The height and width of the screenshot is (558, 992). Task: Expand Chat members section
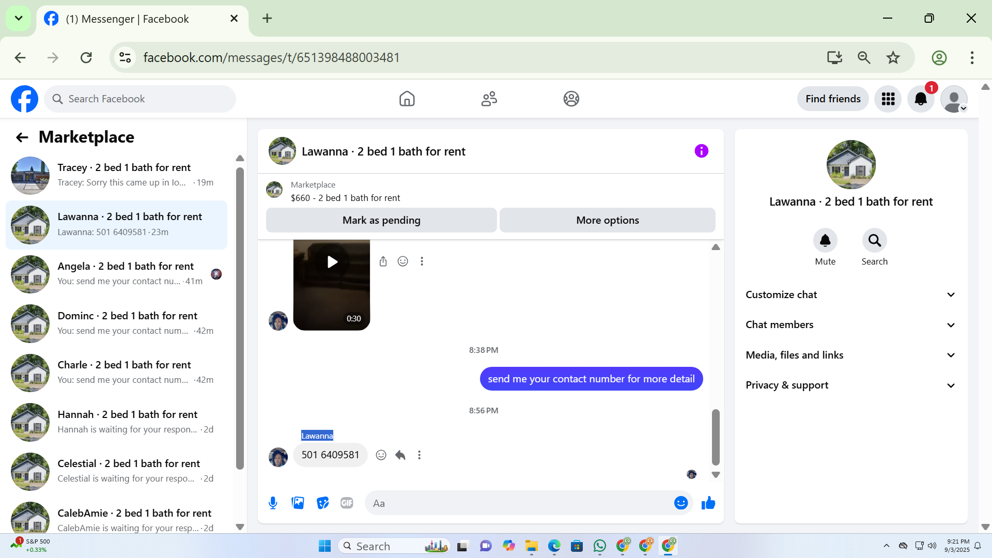850,325
